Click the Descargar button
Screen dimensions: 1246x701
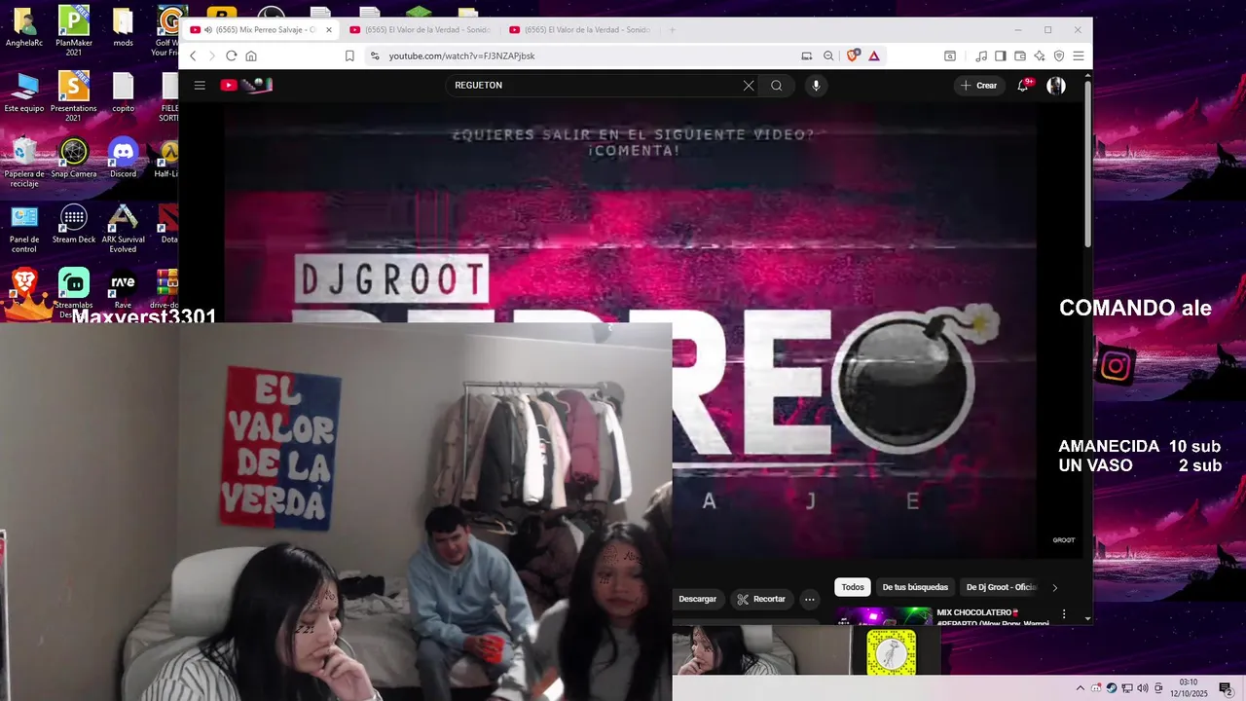tap(697, 599)
